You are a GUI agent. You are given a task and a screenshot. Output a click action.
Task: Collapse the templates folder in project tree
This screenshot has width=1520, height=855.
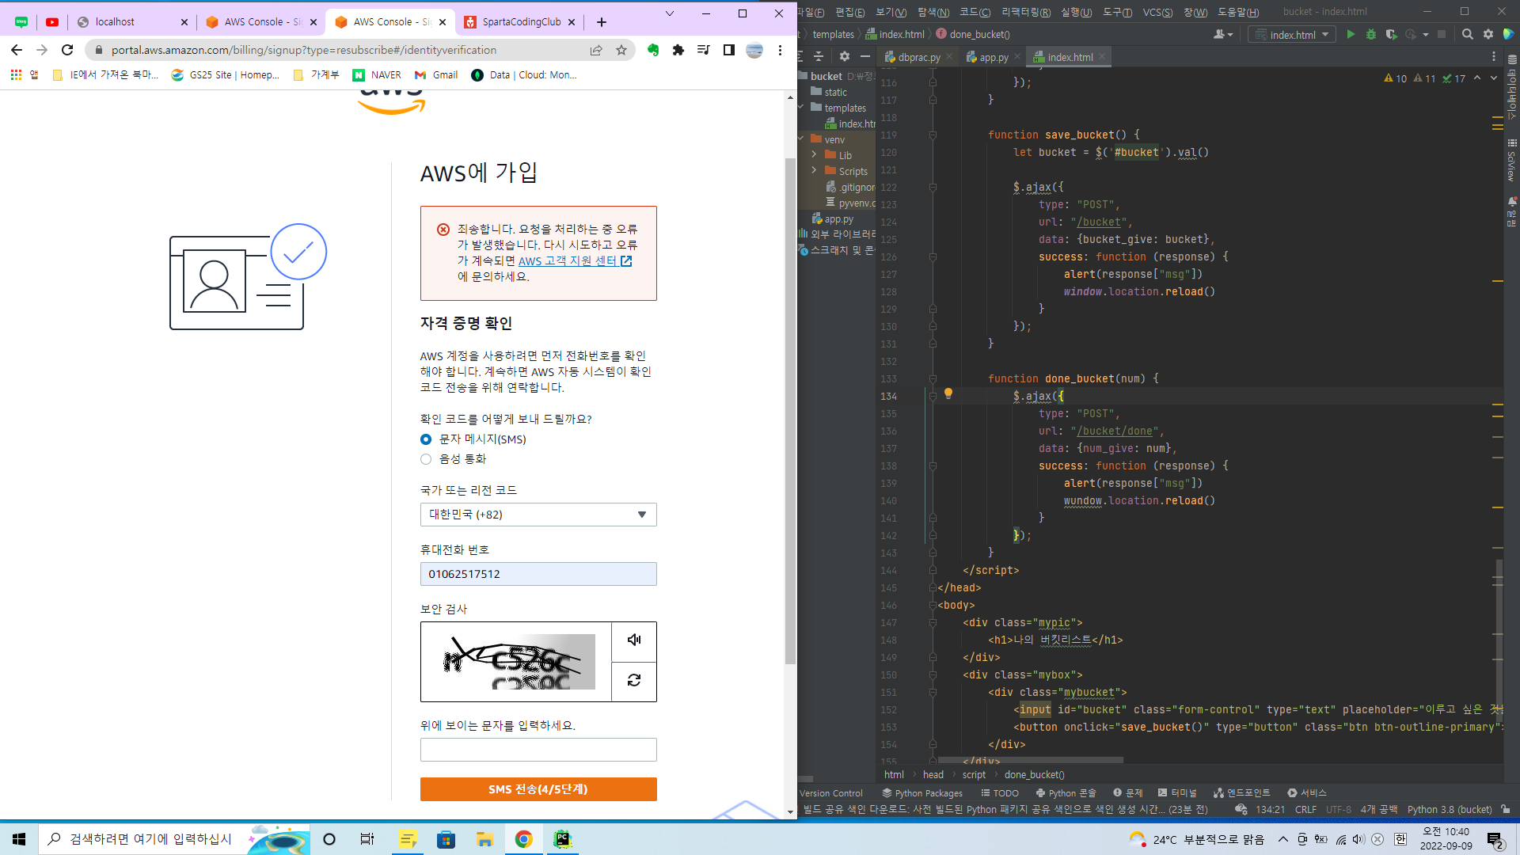801,108
